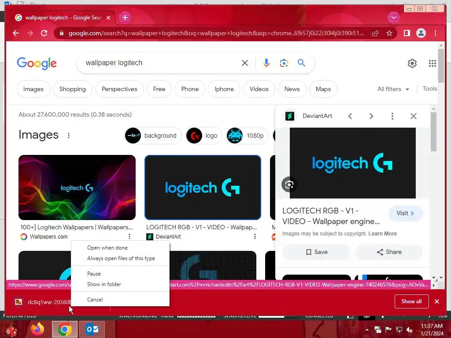Open the Chrome three-dot menu

click(435, 33)
